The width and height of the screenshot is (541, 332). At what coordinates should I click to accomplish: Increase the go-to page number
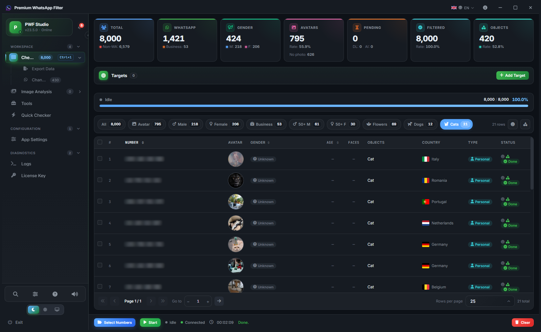tap(208, 301)
